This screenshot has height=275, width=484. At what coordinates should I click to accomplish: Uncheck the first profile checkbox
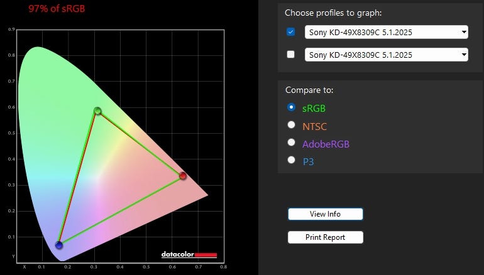[x=290, y=32]
